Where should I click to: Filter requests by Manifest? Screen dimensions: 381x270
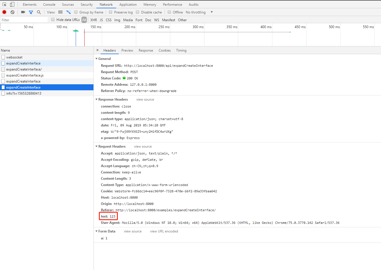pos(169,20)
